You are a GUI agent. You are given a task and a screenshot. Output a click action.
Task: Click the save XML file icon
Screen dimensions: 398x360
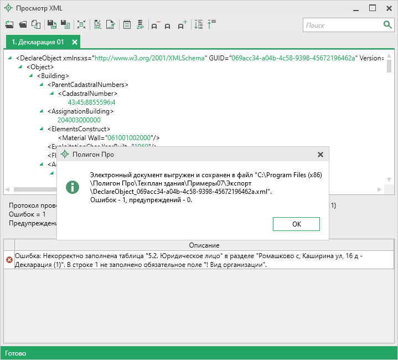pyautogui.click(x=51, y=25)
